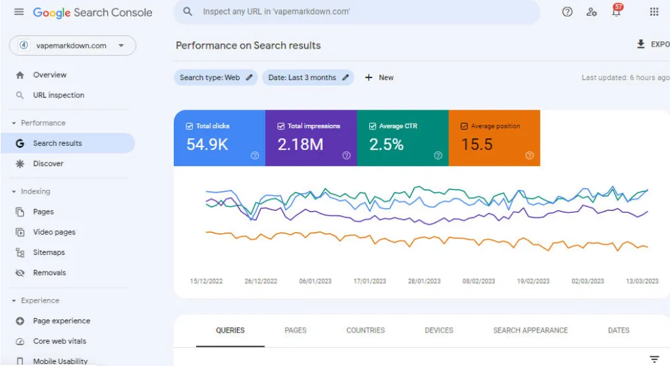The height and width of the screenshot is (366, 670).
Task: Click the Mobile Usability phone icon
Action: 20,361
